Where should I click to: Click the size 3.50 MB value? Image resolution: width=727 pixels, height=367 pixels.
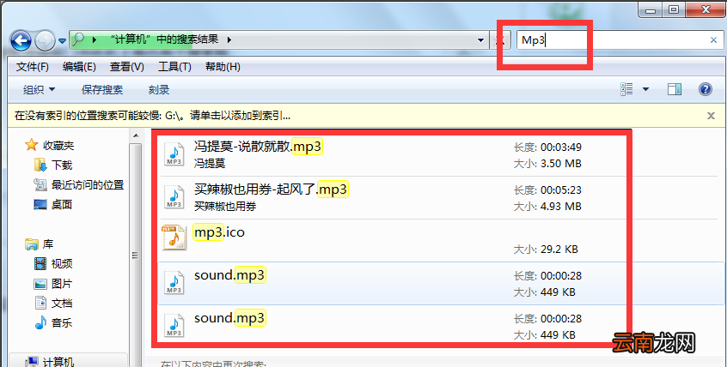coord(561,164)
